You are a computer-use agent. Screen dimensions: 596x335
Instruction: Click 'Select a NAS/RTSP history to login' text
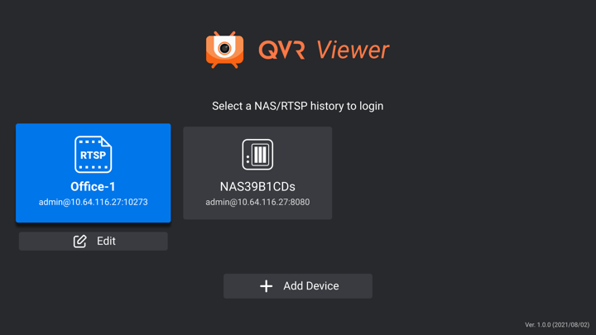coord(298,106)
